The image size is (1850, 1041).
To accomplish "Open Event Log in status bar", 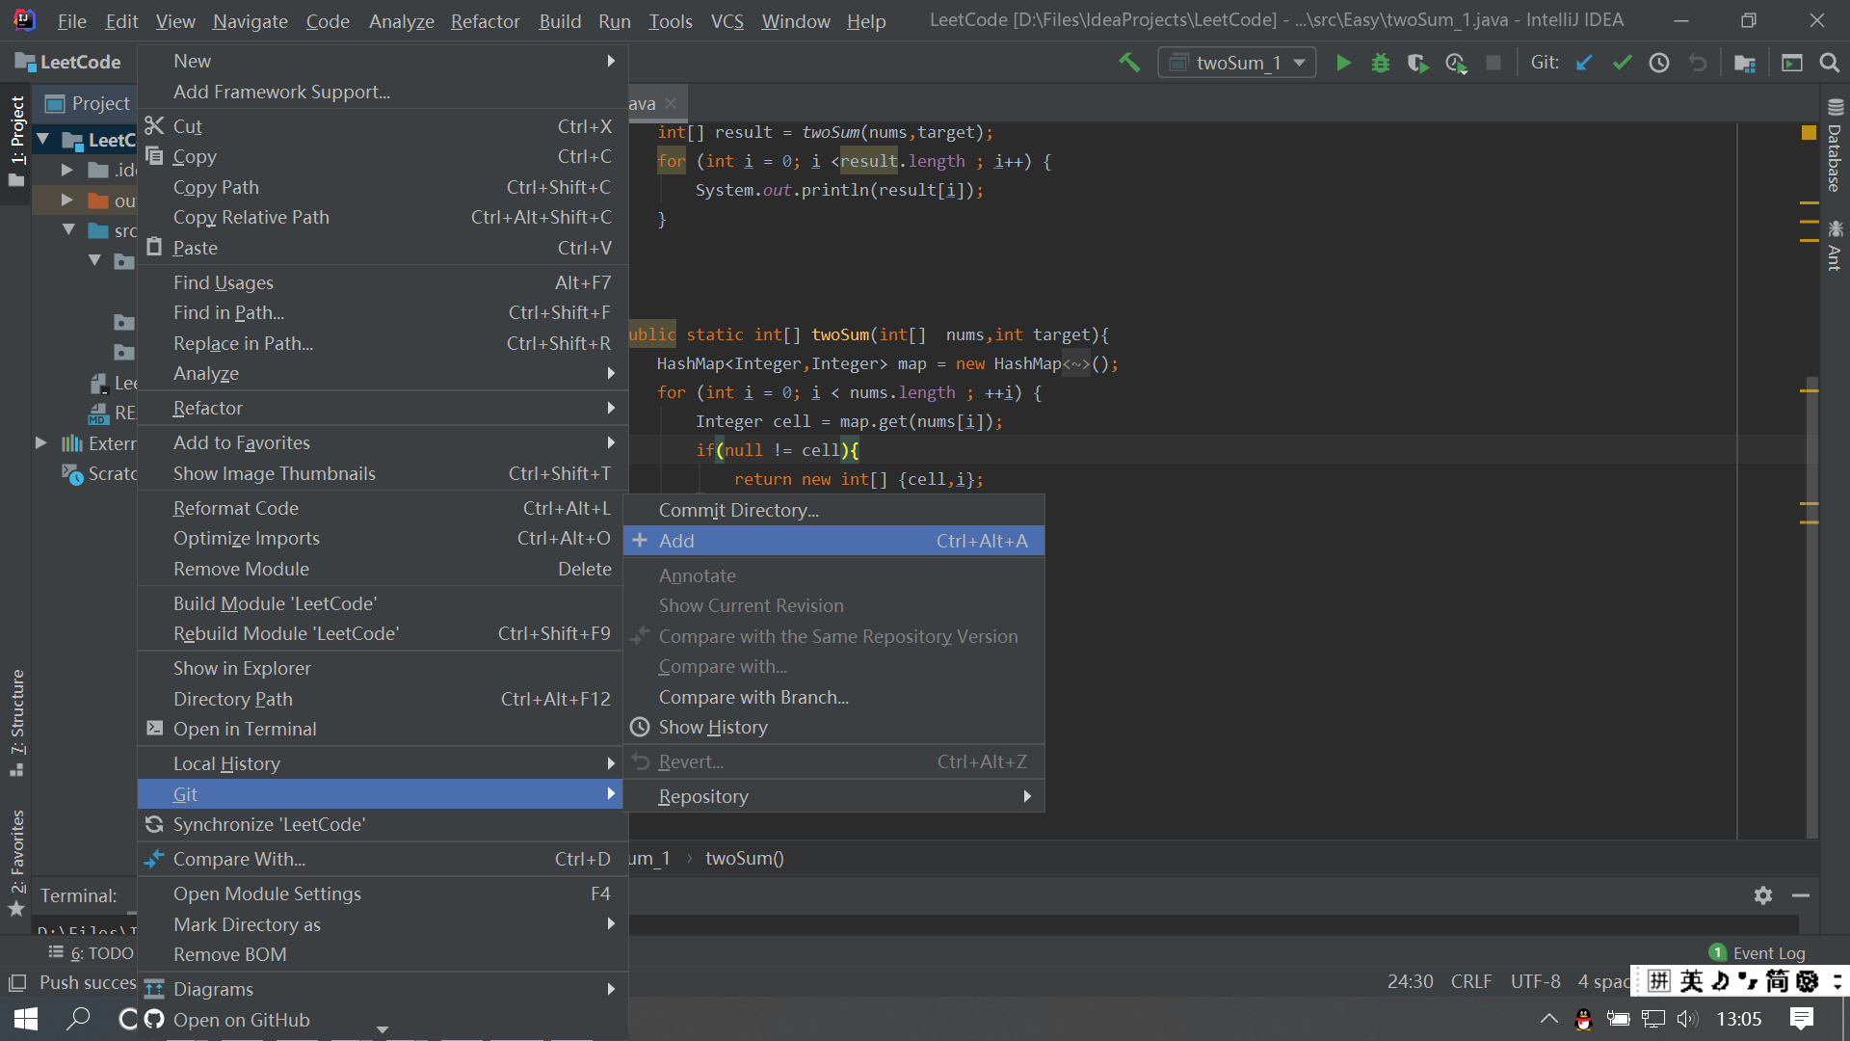I will coord(1757,953).
